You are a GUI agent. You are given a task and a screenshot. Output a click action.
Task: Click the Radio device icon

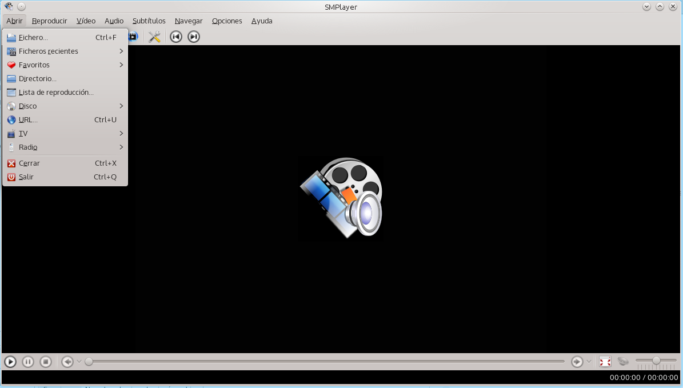pyautogui.click(x=11, y=147)
